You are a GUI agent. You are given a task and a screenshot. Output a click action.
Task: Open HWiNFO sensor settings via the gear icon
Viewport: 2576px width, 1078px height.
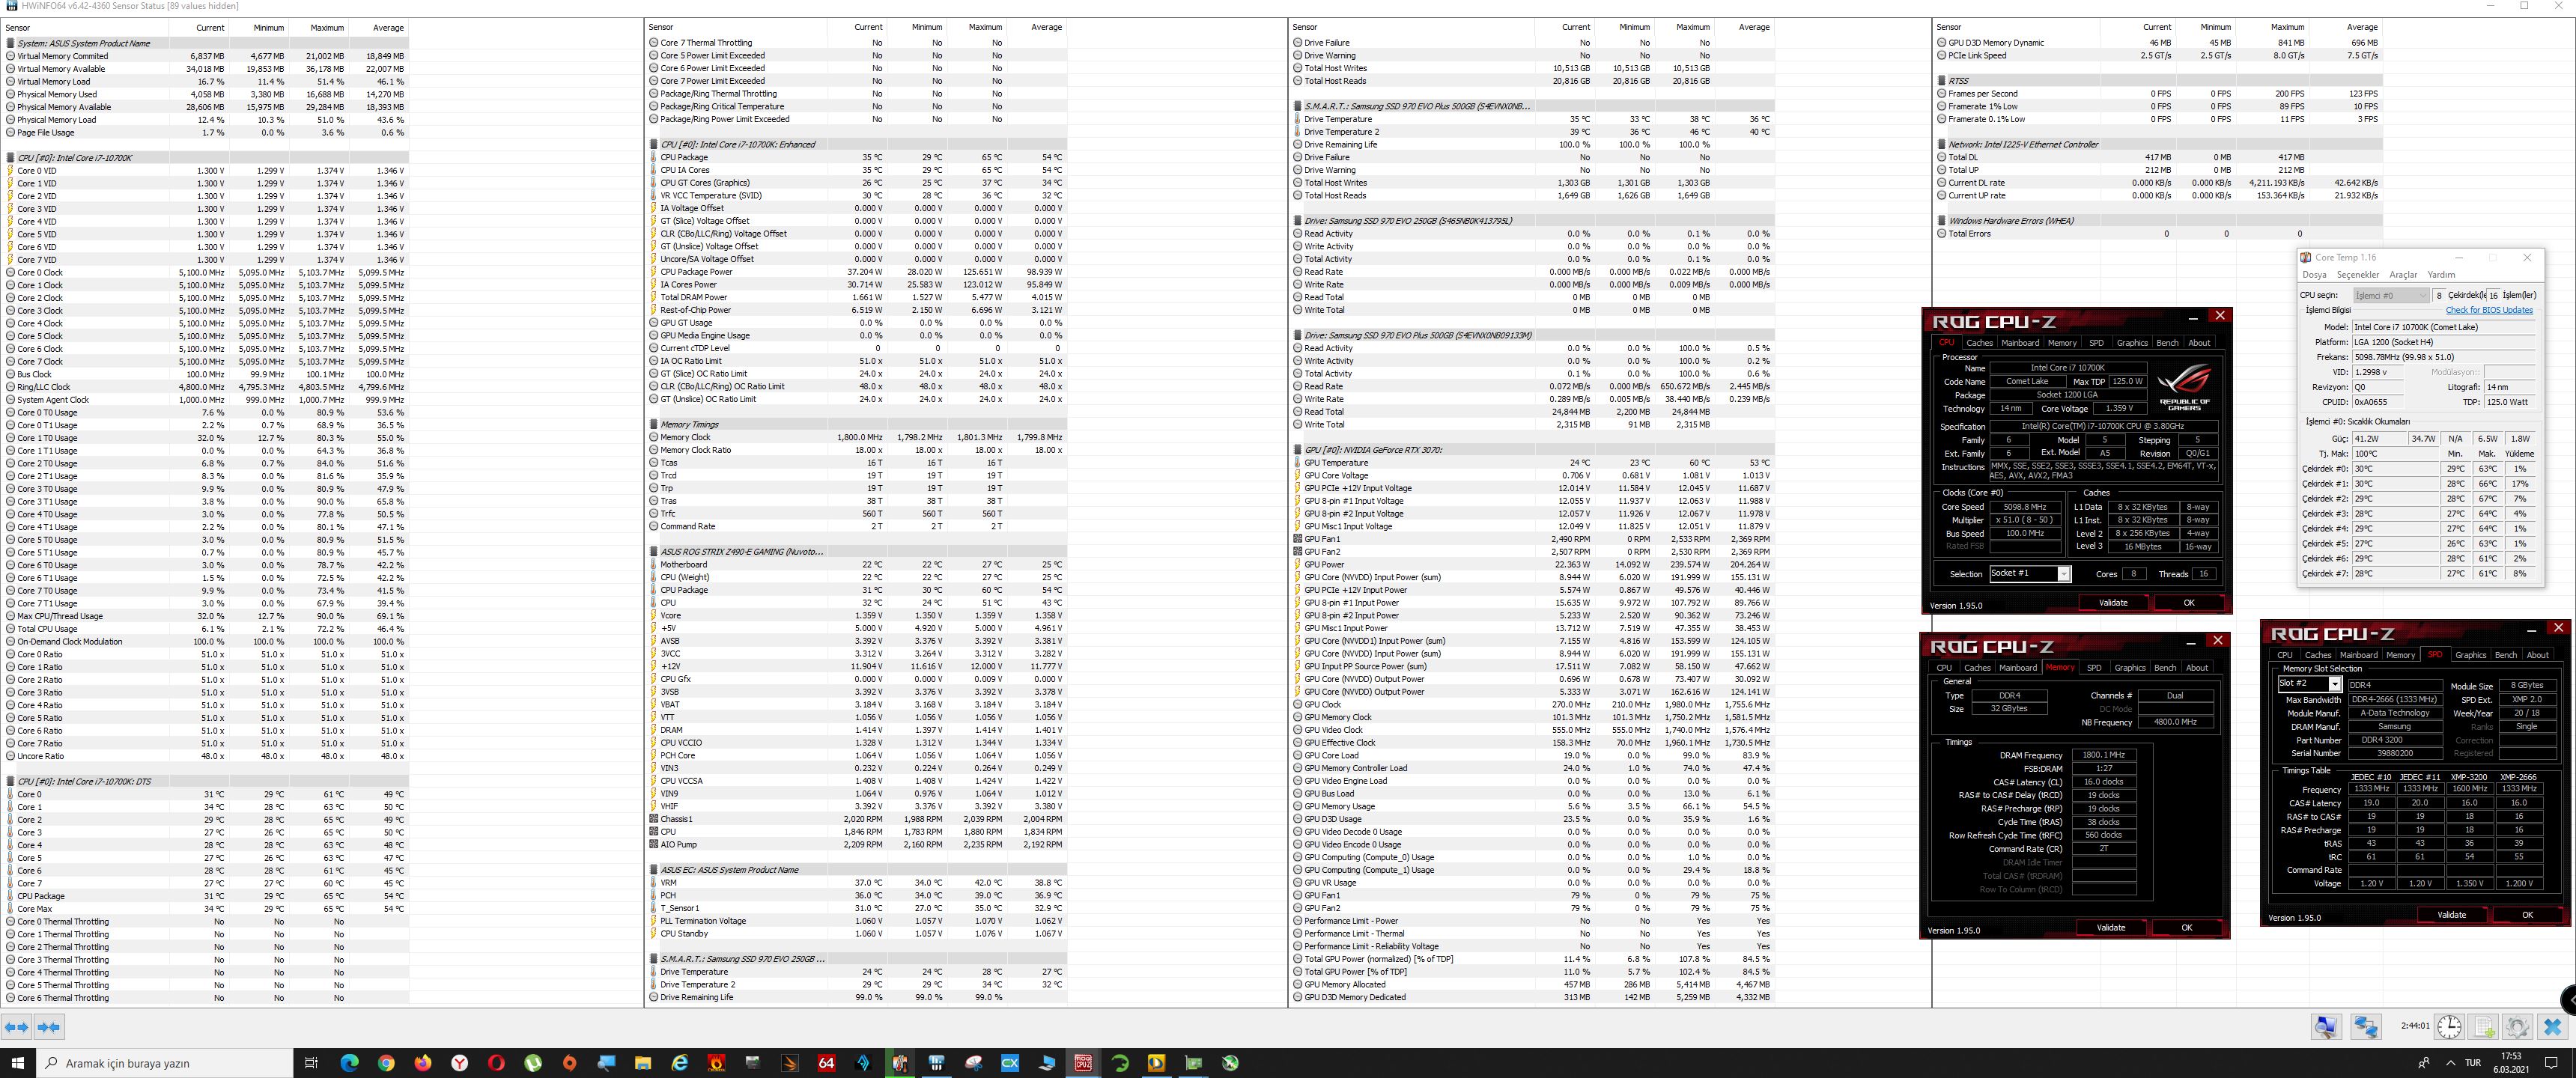point(2518,1027)
